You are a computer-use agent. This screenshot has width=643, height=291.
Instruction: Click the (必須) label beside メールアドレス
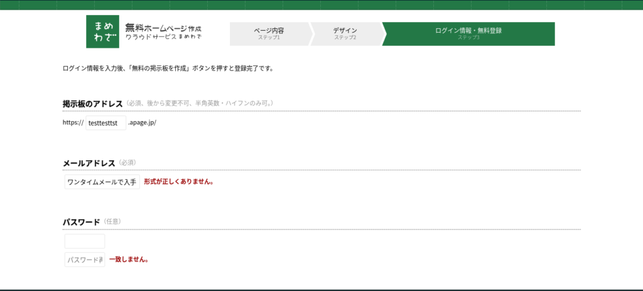coord(127,163)
